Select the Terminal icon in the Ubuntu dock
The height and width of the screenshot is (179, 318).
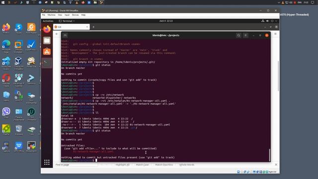47,63
